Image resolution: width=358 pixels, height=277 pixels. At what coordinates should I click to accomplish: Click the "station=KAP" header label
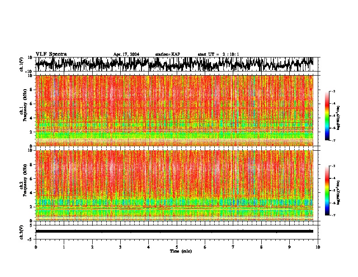pos(168,54)
